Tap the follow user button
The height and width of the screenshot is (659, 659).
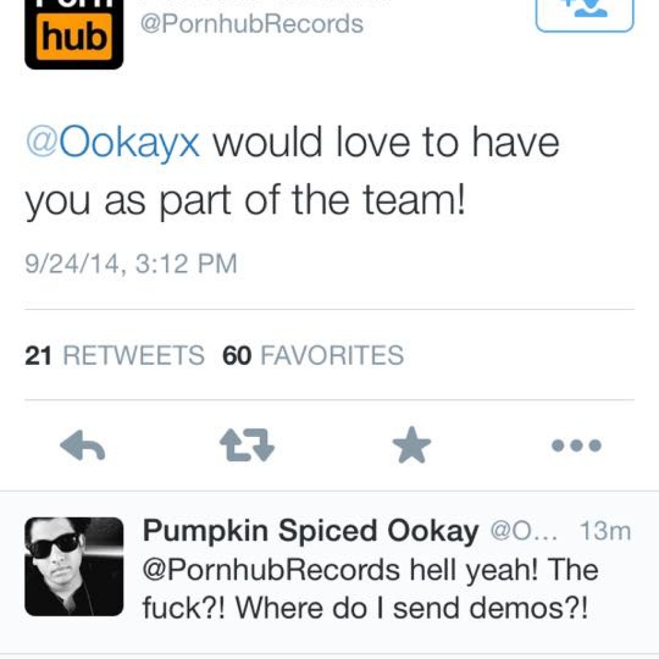584,12
